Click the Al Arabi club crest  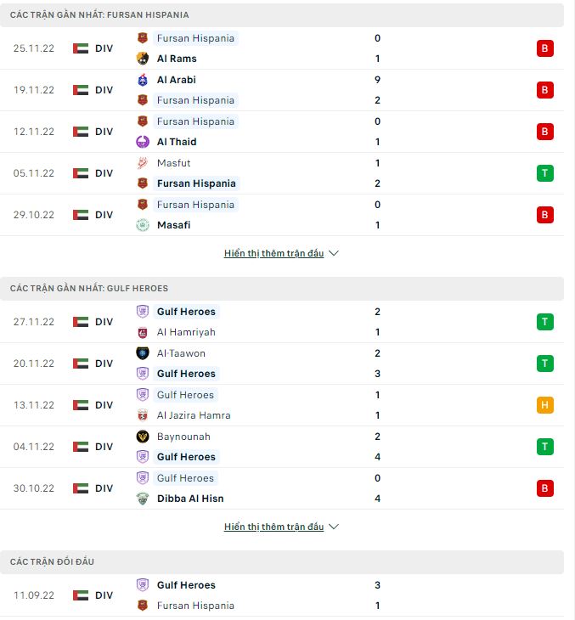point(143,80)
